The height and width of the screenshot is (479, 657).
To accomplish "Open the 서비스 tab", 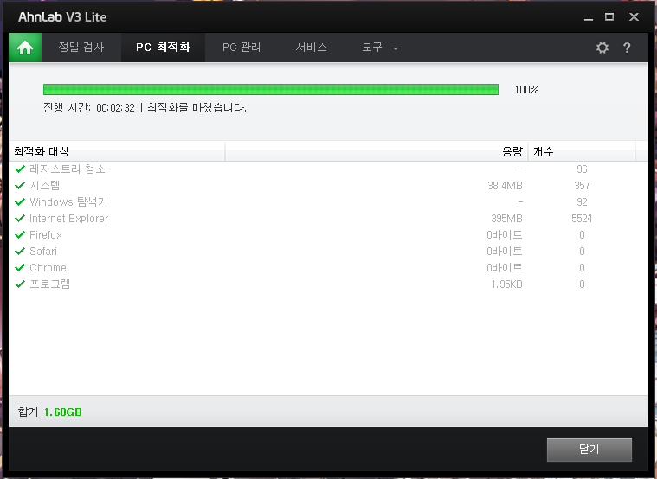I will (311, 48).
